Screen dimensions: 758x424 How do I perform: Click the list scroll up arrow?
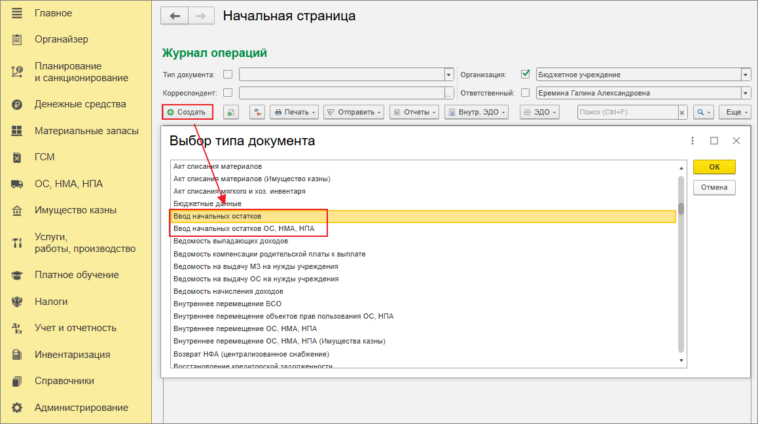coord(681,168)
